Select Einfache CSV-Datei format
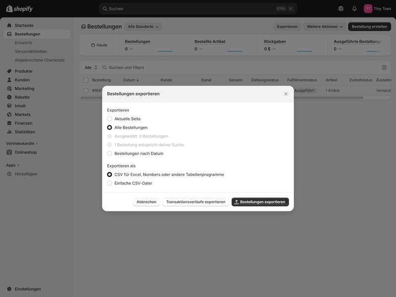Viewport: 396px width, 297px height. pyautogui.click(x=110, y=183)
